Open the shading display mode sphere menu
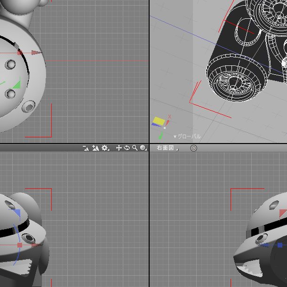The height and width of the screenshot is (287, 287). (x=143, y=148)
